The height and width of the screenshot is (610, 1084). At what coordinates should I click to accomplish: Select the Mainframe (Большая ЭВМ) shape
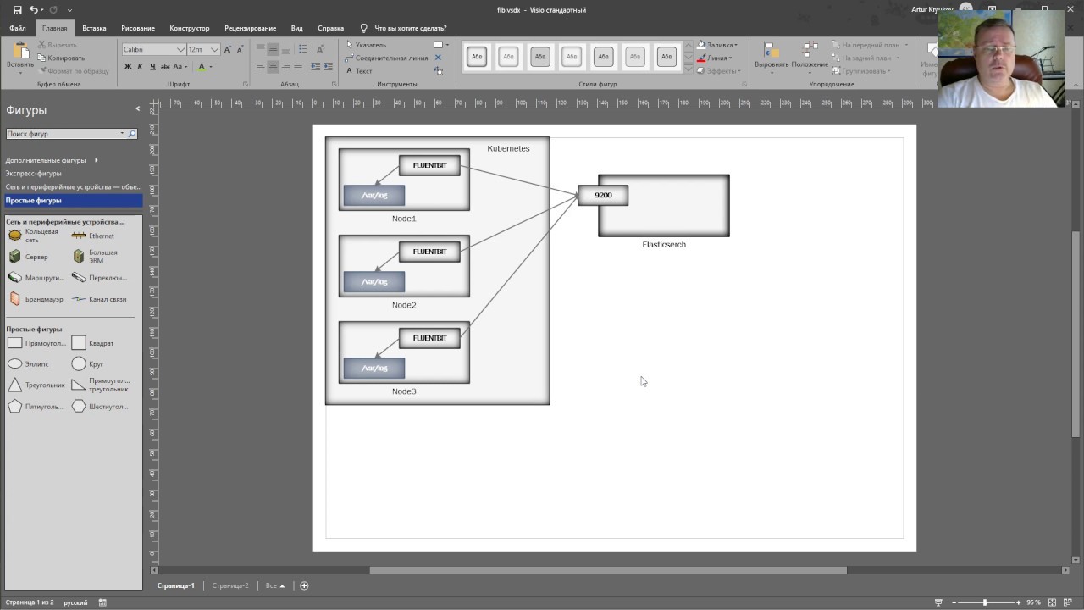(x=95, y=257)
